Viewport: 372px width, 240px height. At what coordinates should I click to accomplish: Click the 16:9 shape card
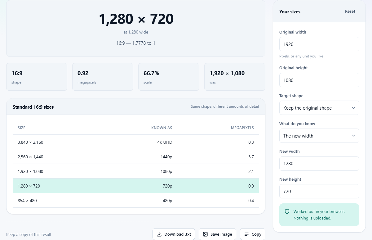(x=37, y=77)
